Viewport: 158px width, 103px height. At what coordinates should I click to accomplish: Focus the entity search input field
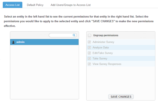63,35
